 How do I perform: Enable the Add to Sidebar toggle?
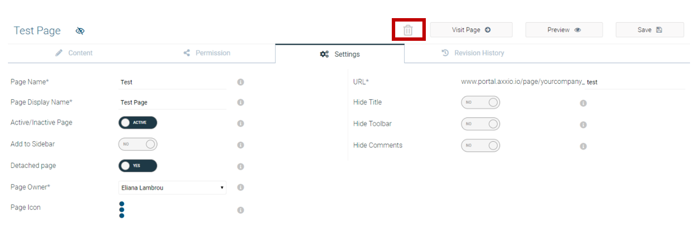pos(138,144)
